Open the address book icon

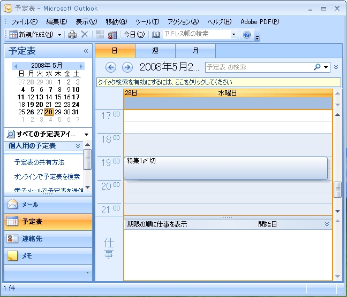tap(156, 35)
